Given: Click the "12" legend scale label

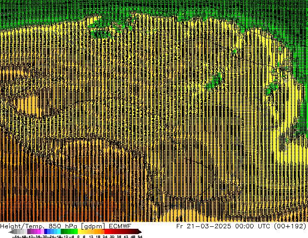Looking at the screenshot, I should tap(91, 237).
